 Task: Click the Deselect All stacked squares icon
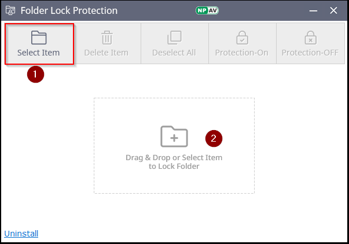coord(174,38)
